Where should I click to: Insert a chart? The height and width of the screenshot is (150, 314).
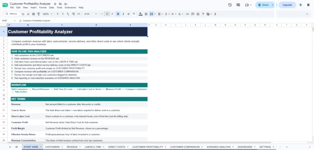tap(198, 14)
